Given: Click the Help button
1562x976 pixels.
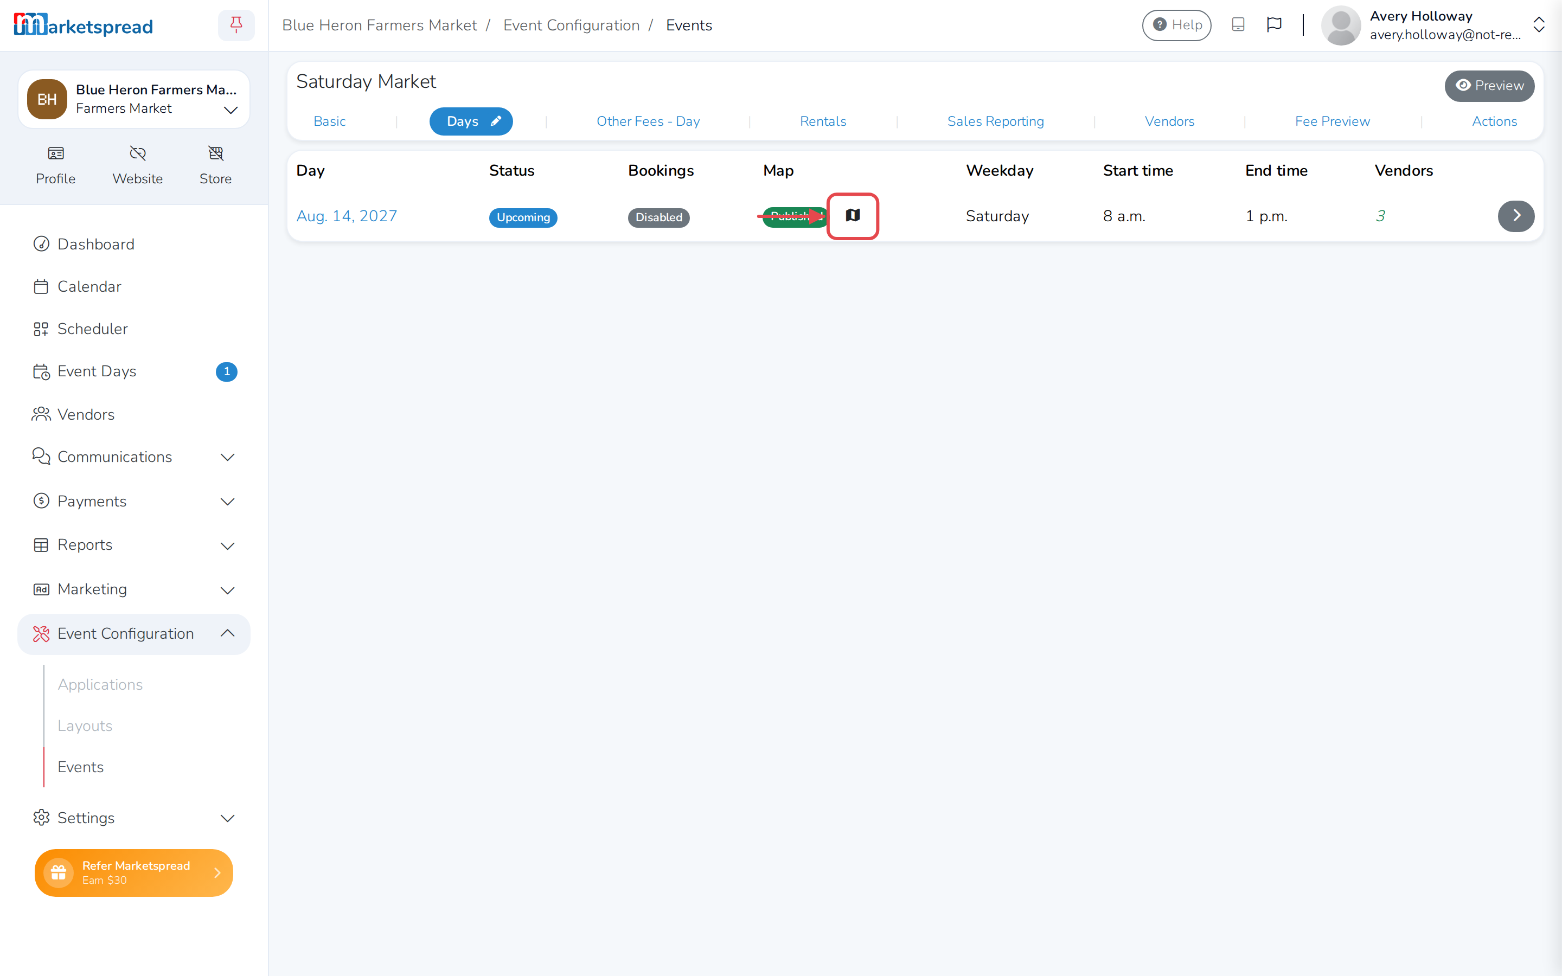Looking at the screenshot, I should point(1176,25).
